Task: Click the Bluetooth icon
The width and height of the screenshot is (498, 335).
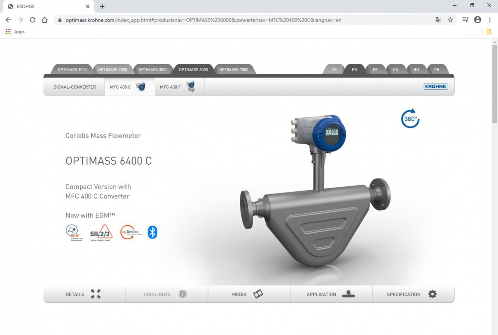Action: tap(152, 232)
